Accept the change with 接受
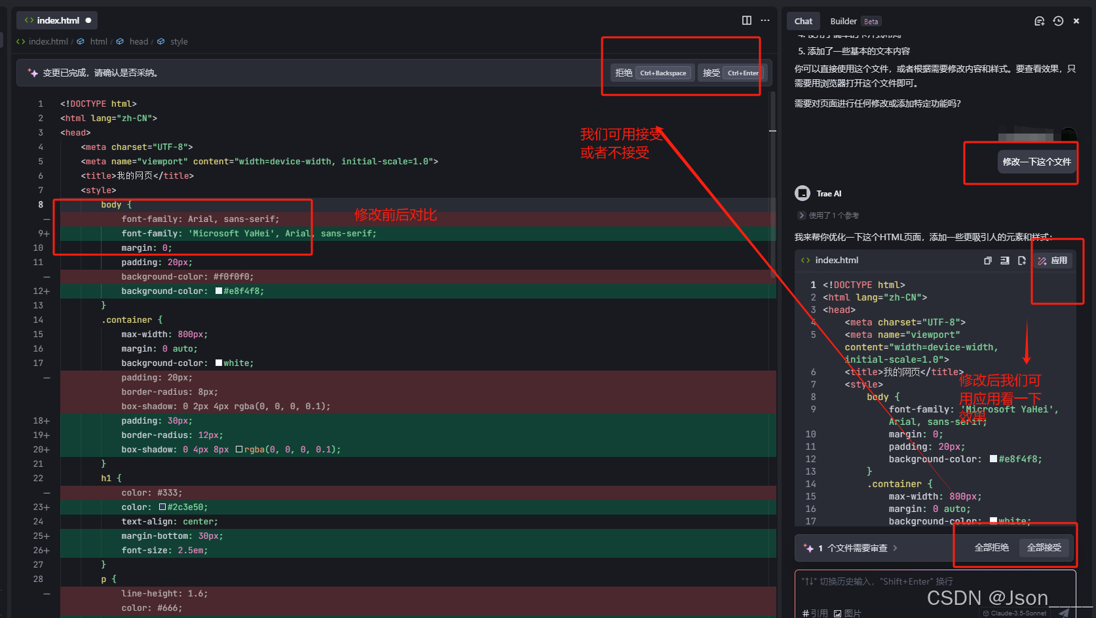 coord(730,73)
